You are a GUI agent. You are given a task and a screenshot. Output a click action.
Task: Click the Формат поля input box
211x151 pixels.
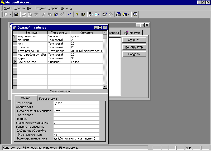point(76,107)
